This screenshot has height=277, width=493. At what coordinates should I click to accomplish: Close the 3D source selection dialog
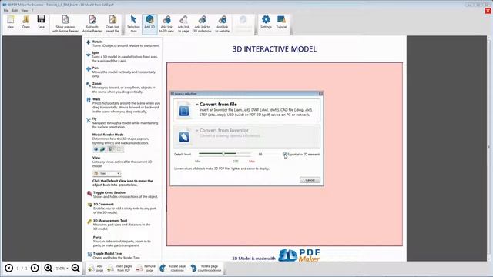pyautogui.click(x=320, y=94)
